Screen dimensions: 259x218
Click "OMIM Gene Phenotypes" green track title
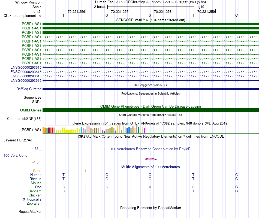150,106
